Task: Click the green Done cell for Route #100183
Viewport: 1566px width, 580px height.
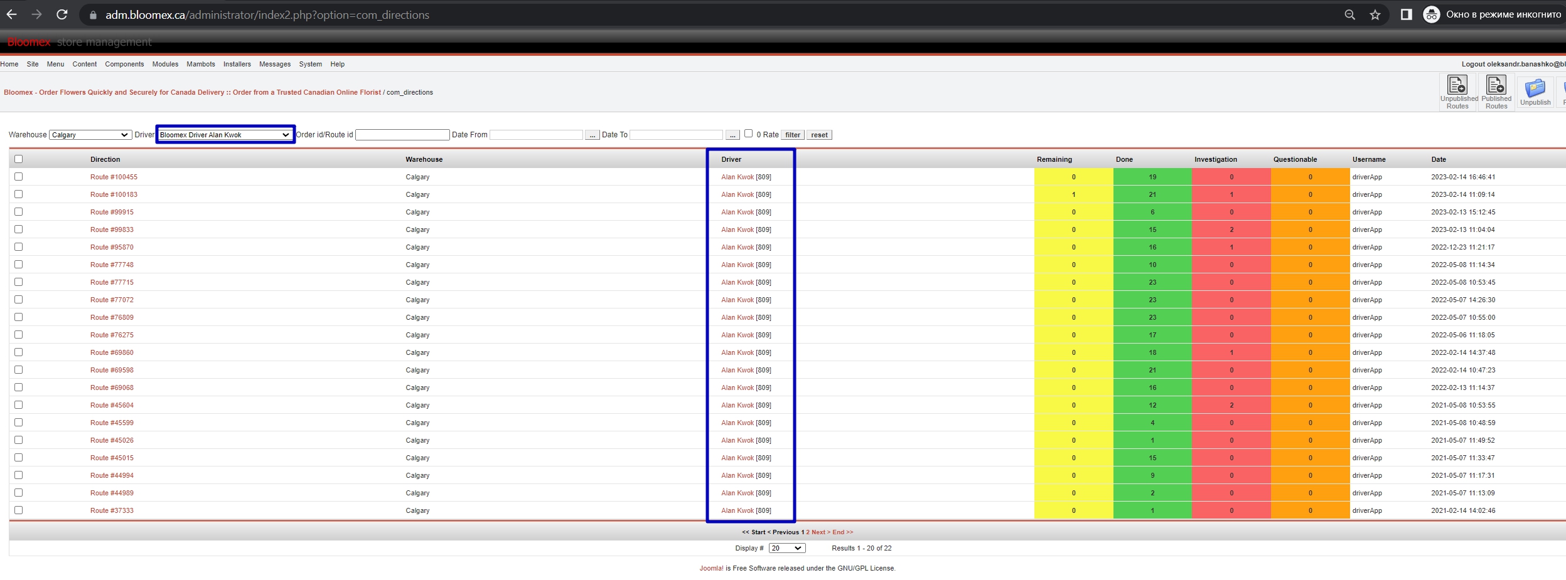Action: point(1152,194)
